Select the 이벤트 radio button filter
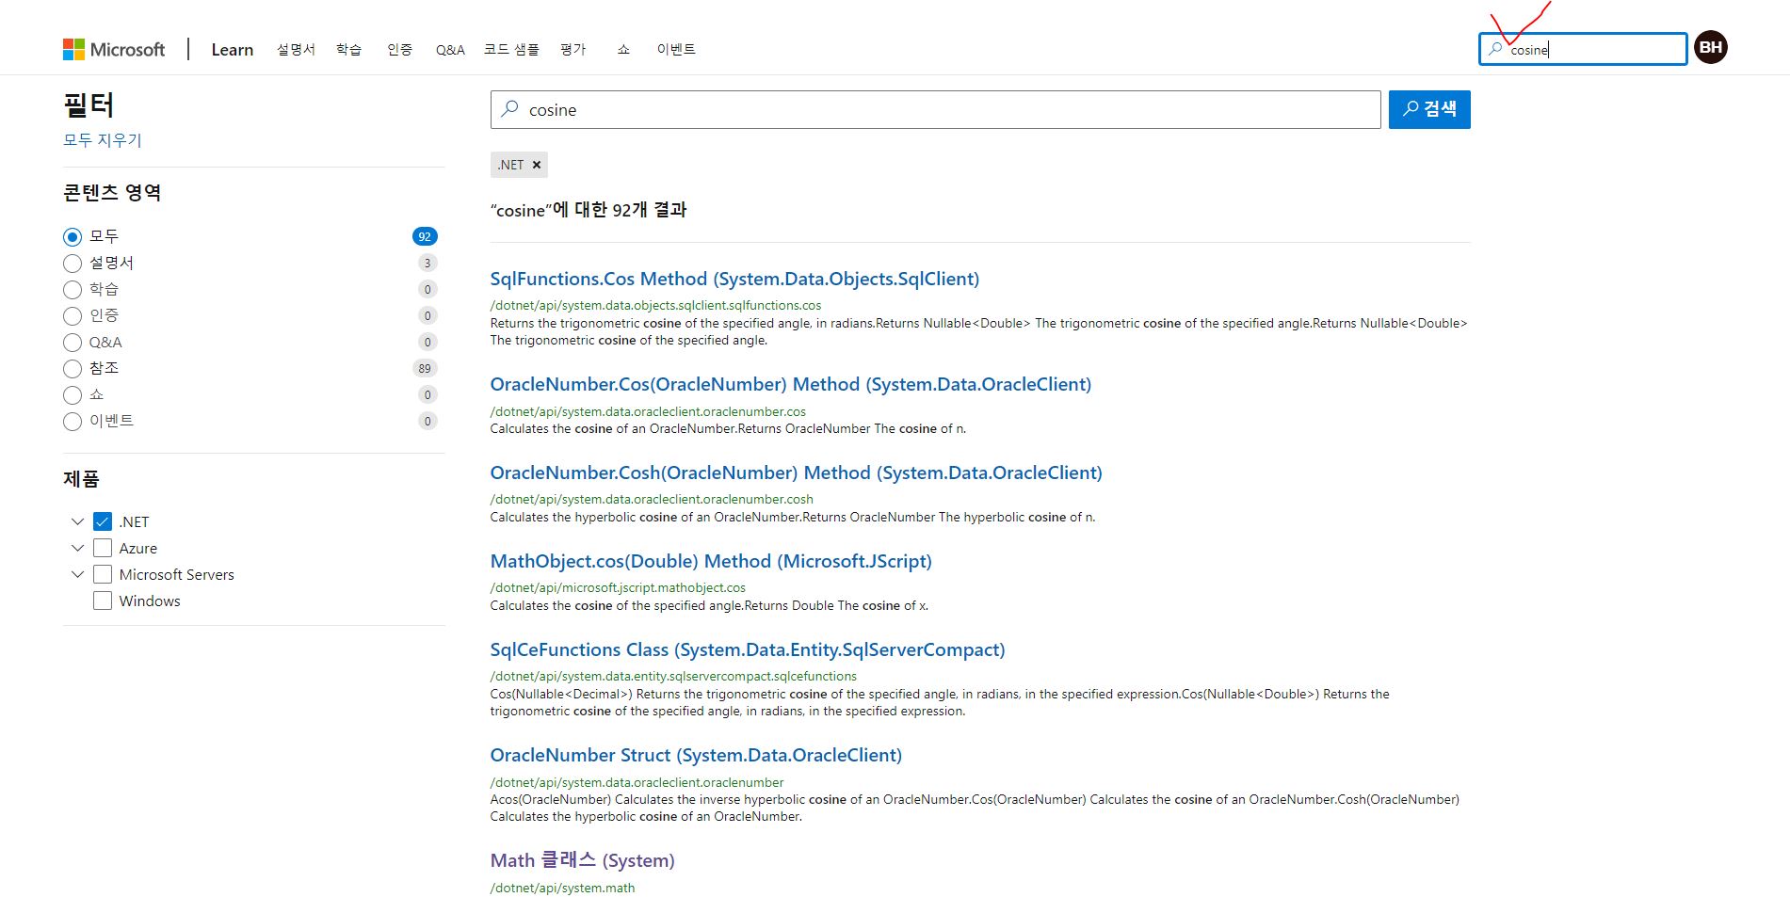 pyautogui.click(x=73, y=421)
